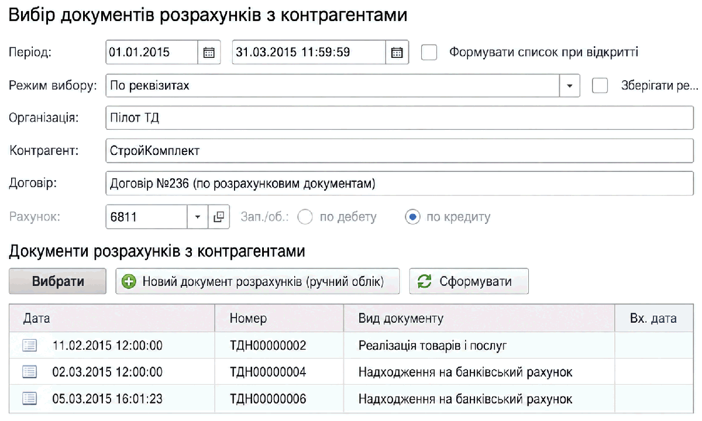The height and width of the screenshot is (421, 702).
Task: Click the 'Організація' field 'Пілот ТД'
Action: (399, 118)
